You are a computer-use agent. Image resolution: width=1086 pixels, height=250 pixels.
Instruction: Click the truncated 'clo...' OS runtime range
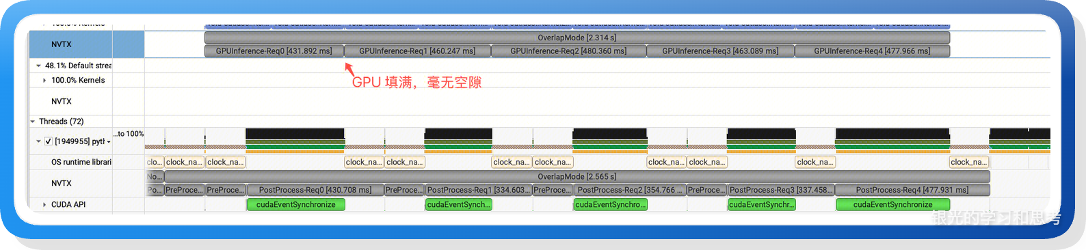[155, 162]
